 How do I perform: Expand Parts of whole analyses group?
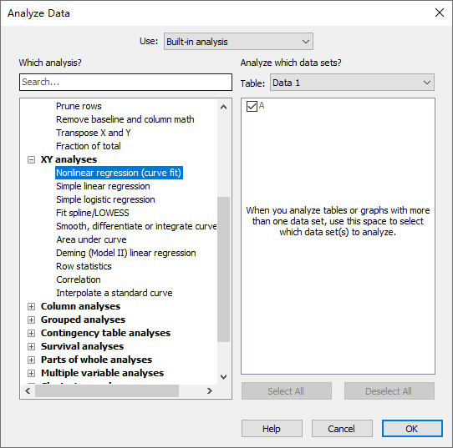coord(31,360)
